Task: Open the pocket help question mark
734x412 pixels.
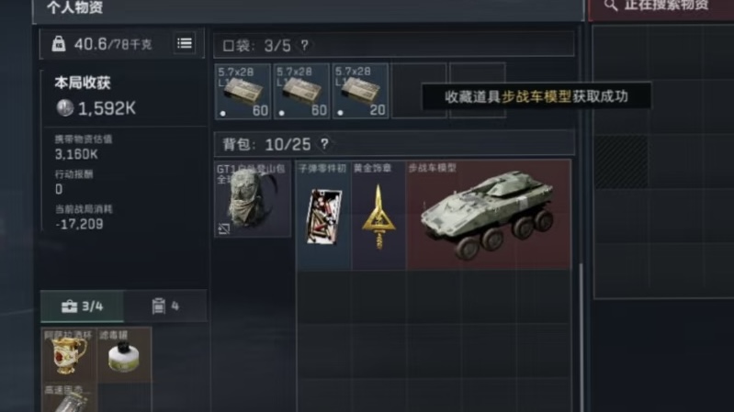Action: pos(305,45)
